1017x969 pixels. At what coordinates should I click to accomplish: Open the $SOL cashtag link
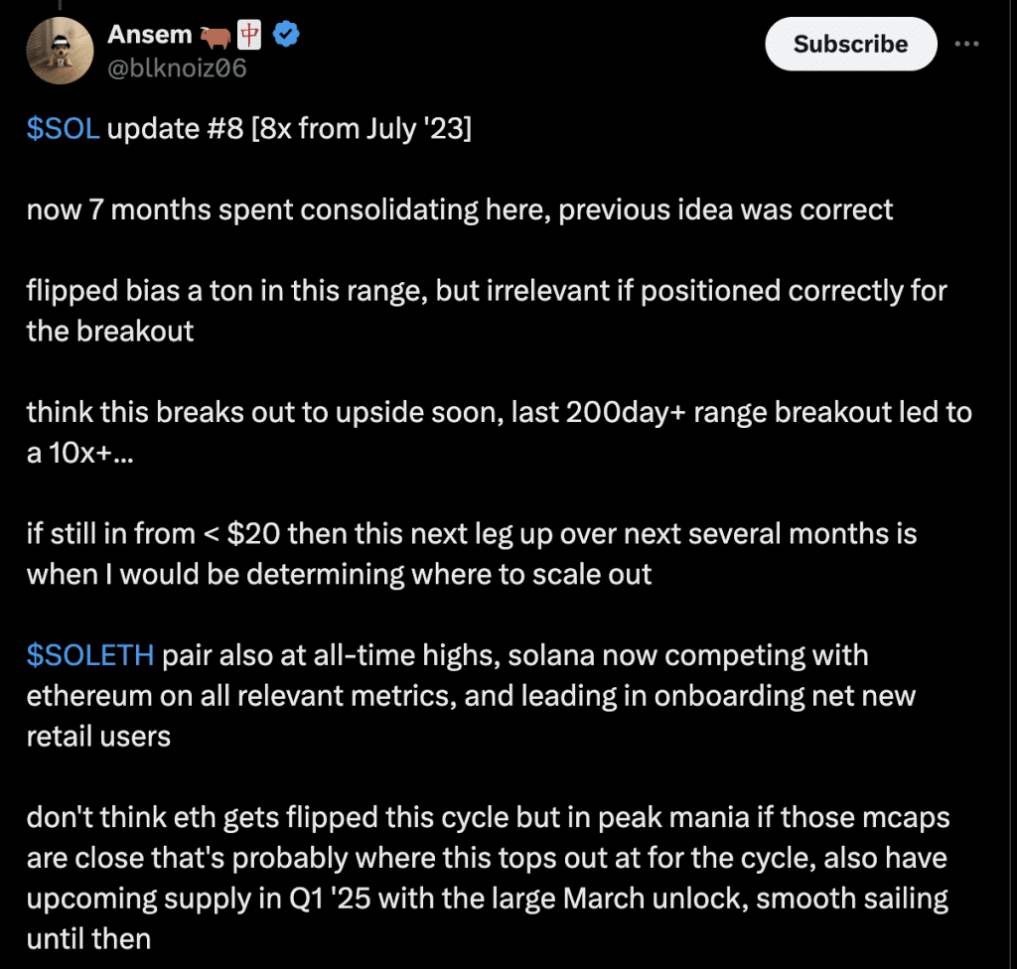63,128
